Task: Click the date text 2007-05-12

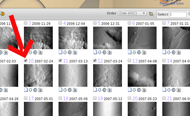Action: tap(113, 99)
